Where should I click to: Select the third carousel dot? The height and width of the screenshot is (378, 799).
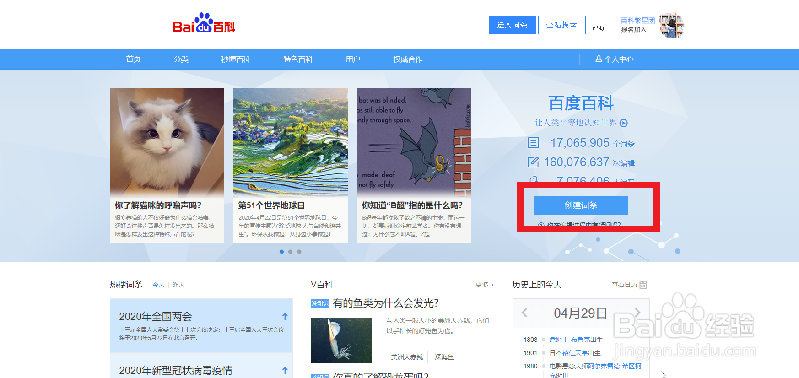click(299, 252)
